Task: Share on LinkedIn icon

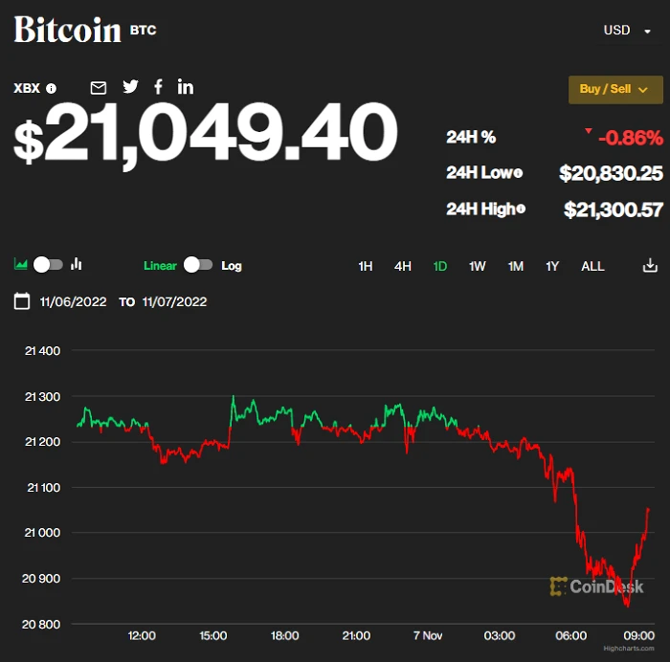Action: (186, 87)
